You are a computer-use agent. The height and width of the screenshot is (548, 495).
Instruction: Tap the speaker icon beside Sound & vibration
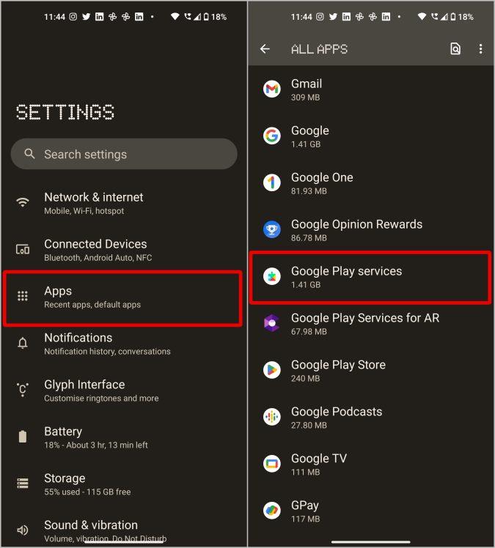23,530
